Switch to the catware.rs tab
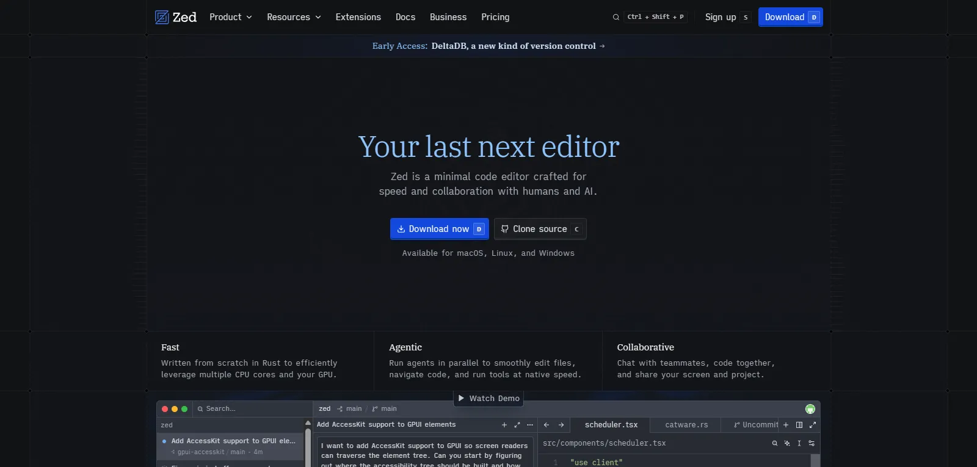This screenshot has width=977, height=467. point(686,425)
